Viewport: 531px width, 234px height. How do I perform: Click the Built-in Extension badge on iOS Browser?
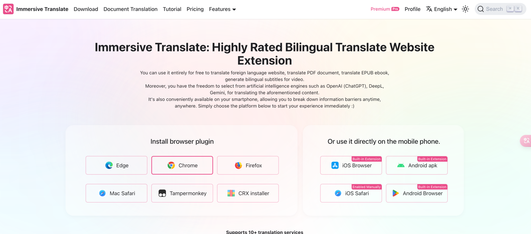366,159
